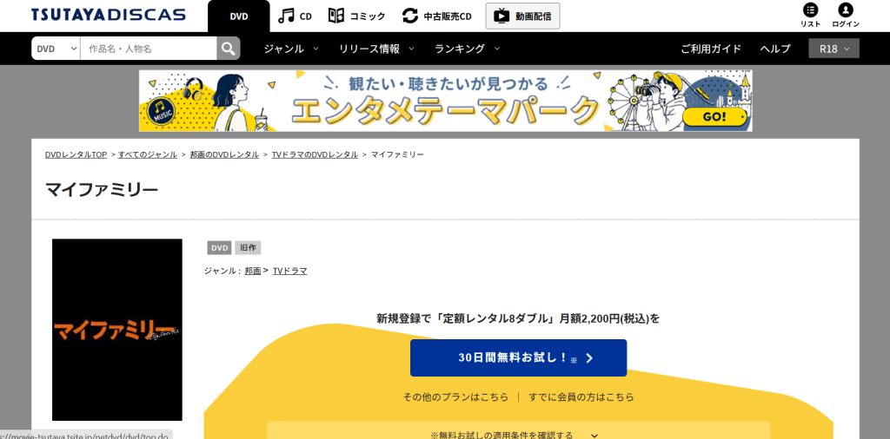
Task: Open the 動画配信 button
Action: click(522, 16)
